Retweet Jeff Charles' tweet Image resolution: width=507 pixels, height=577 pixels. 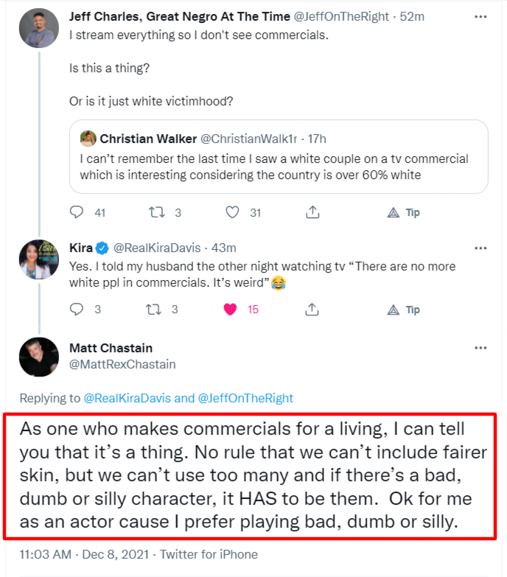pos(158,212)
